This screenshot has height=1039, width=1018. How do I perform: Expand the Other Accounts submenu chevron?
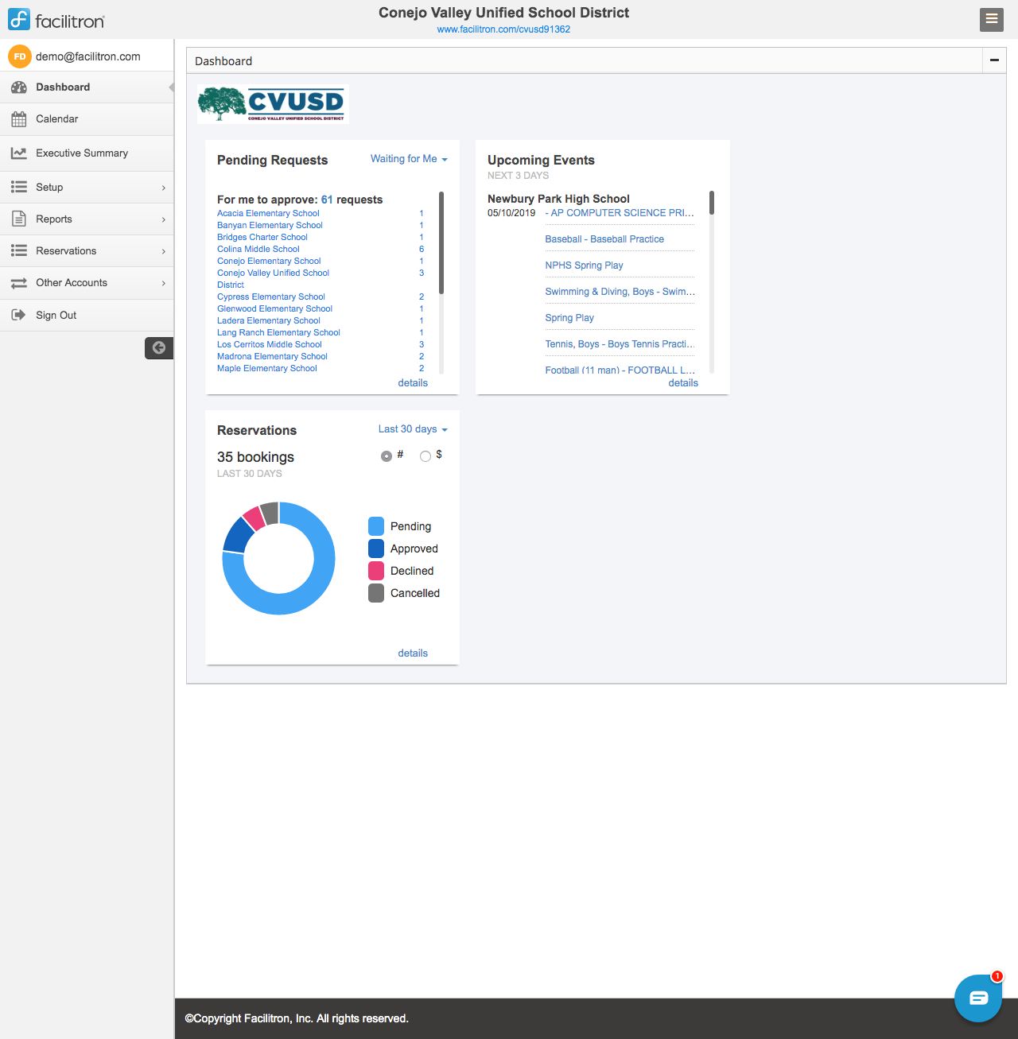tap(164, 283)
